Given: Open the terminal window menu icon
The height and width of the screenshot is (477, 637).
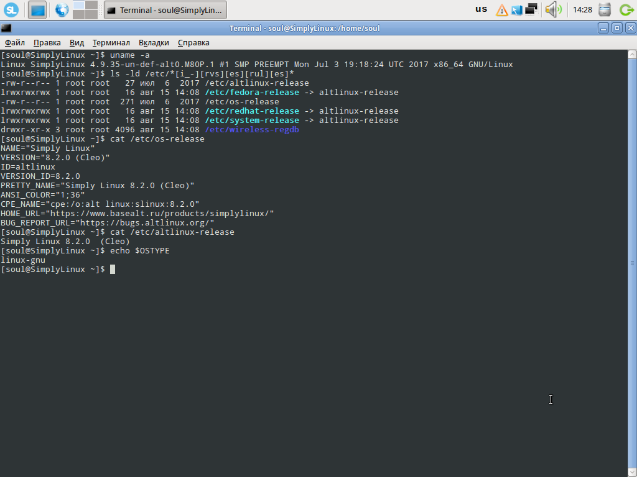Looking at the screenshot, I should click(x=6, y=28).
